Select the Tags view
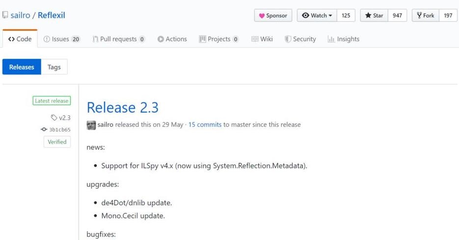Image resolution: width=459 pixels, height=240 pixels. (54, 67)
